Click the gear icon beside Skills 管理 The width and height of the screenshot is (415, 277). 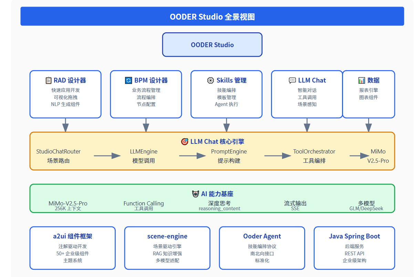click(210, 81)
